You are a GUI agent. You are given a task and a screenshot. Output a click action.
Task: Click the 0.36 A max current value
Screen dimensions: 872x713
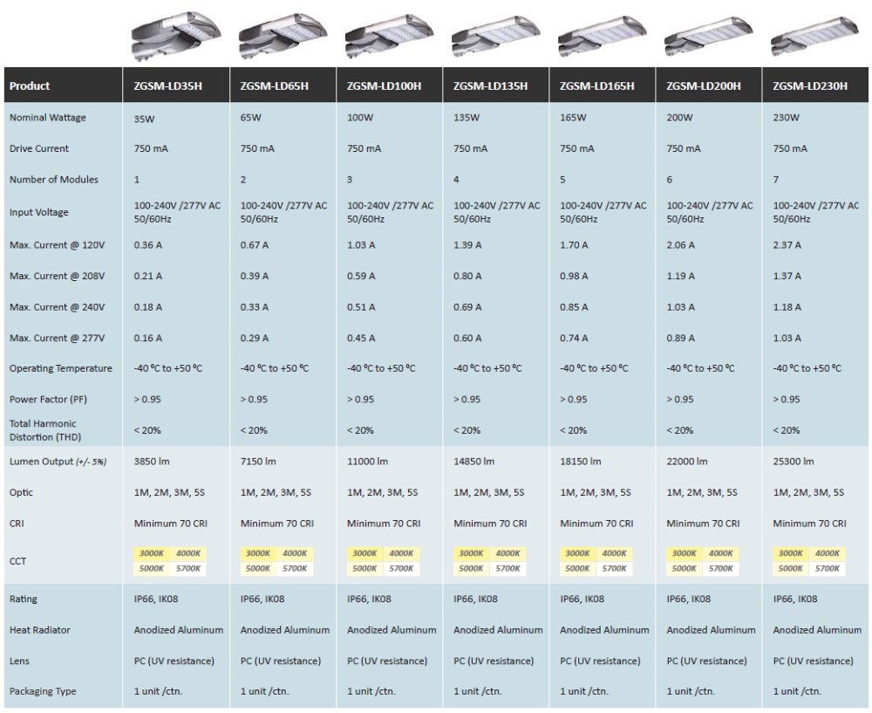pyautogui.click(x=148, y=245)
